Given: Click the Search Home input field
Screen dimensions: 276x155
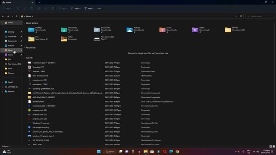Looking at the screenshot, I should point(260,16).
